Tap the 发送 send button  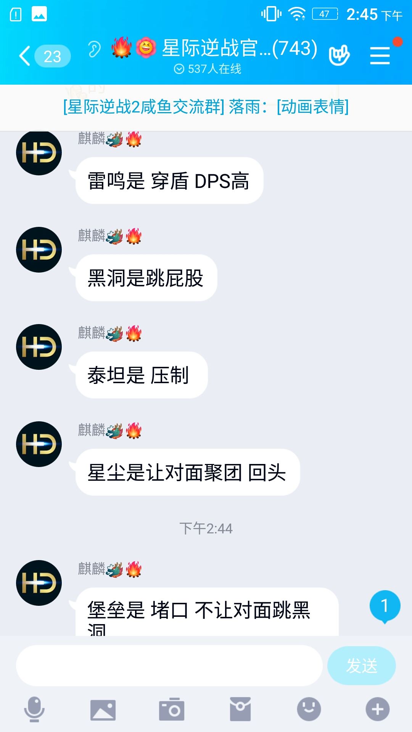pyautogui.click(x=362, y=666)
